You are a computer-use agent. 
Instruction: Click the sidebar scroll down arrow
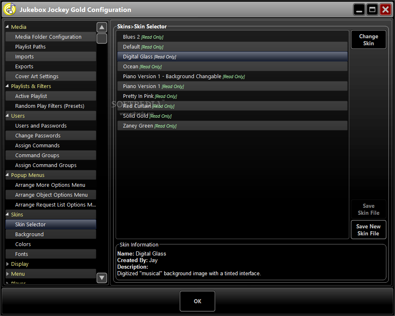[x=102, y=278]
